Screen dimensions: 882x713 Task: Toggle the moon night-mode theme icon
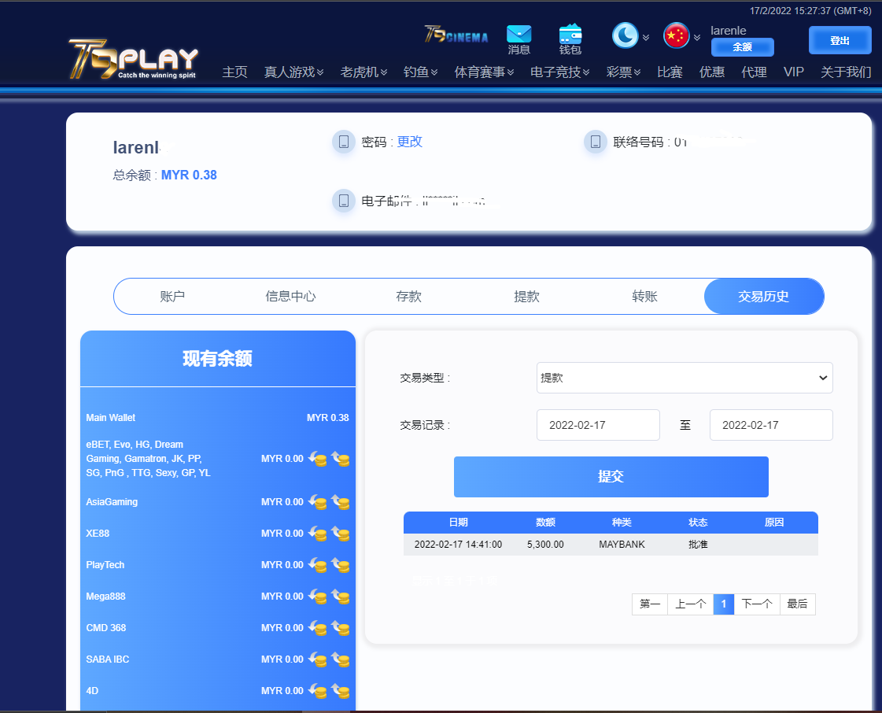pos(626,35)
